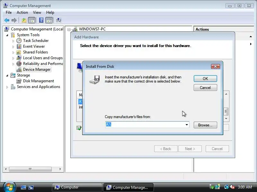
Task: Click the Computer Management title bar icon
Action: tap(5, 5)
